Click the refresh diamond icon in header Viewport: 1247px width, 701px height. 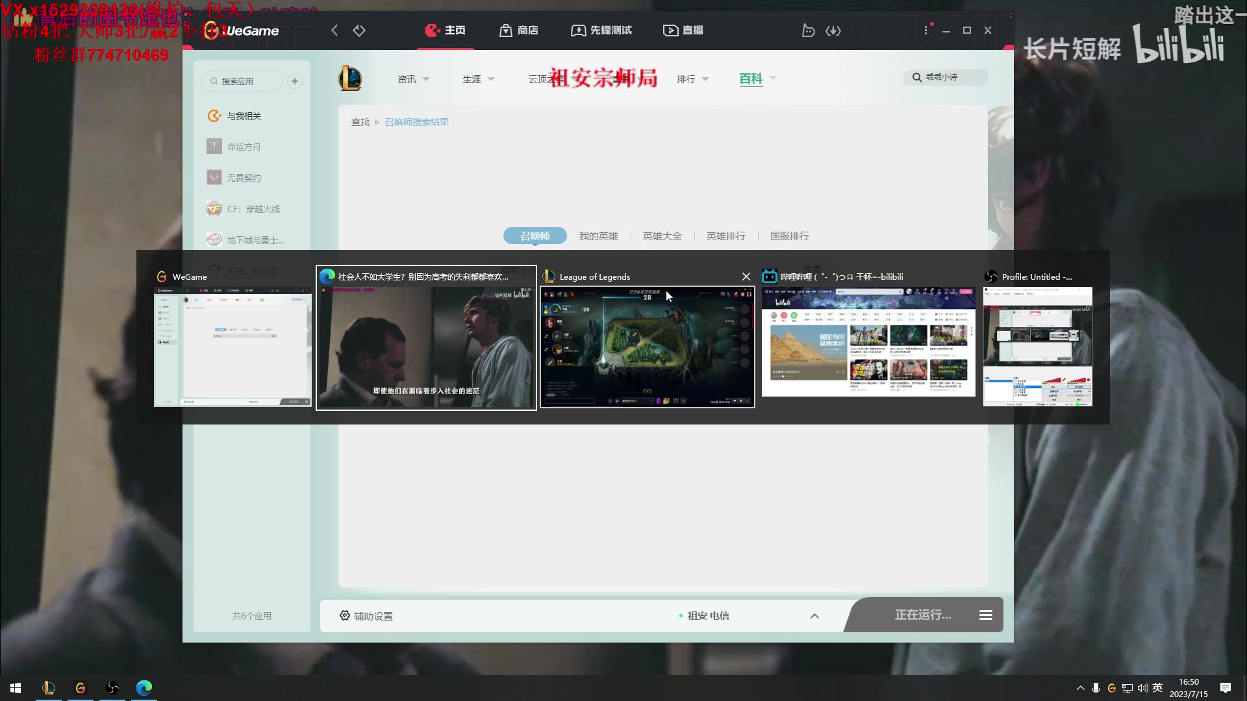click(x=359, y=31)
